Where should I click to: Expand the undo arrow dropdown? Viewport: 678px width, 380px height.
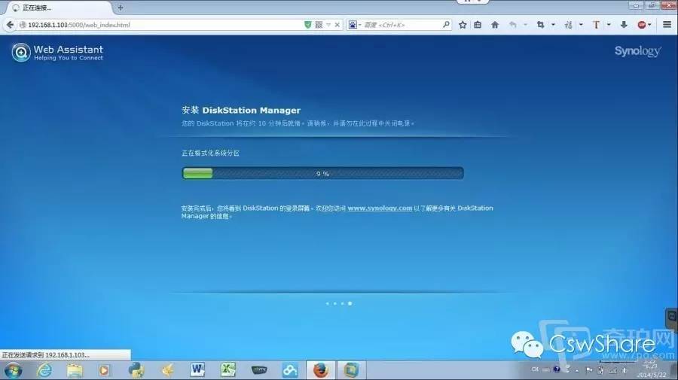coord(525,25)
